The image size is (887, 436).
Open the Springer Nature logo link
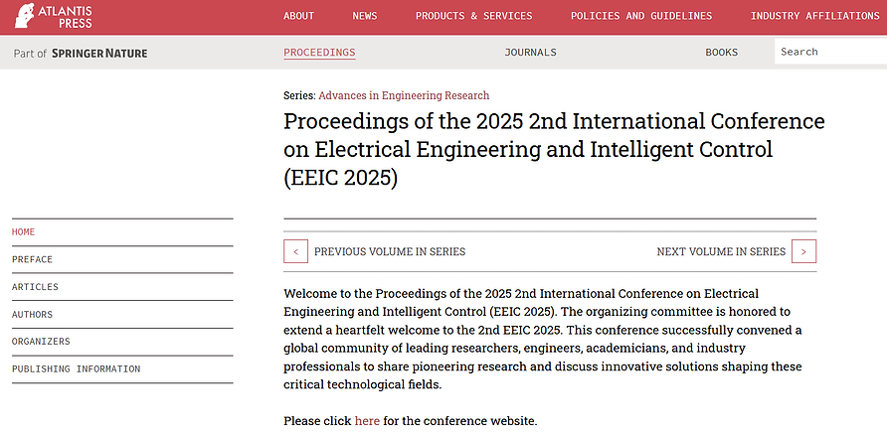98,53
